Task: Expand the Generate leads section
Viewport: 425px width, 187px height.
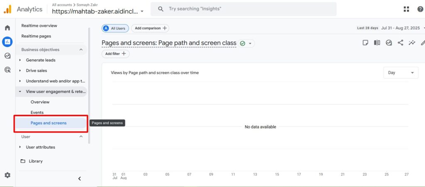Action: [20, 60]
